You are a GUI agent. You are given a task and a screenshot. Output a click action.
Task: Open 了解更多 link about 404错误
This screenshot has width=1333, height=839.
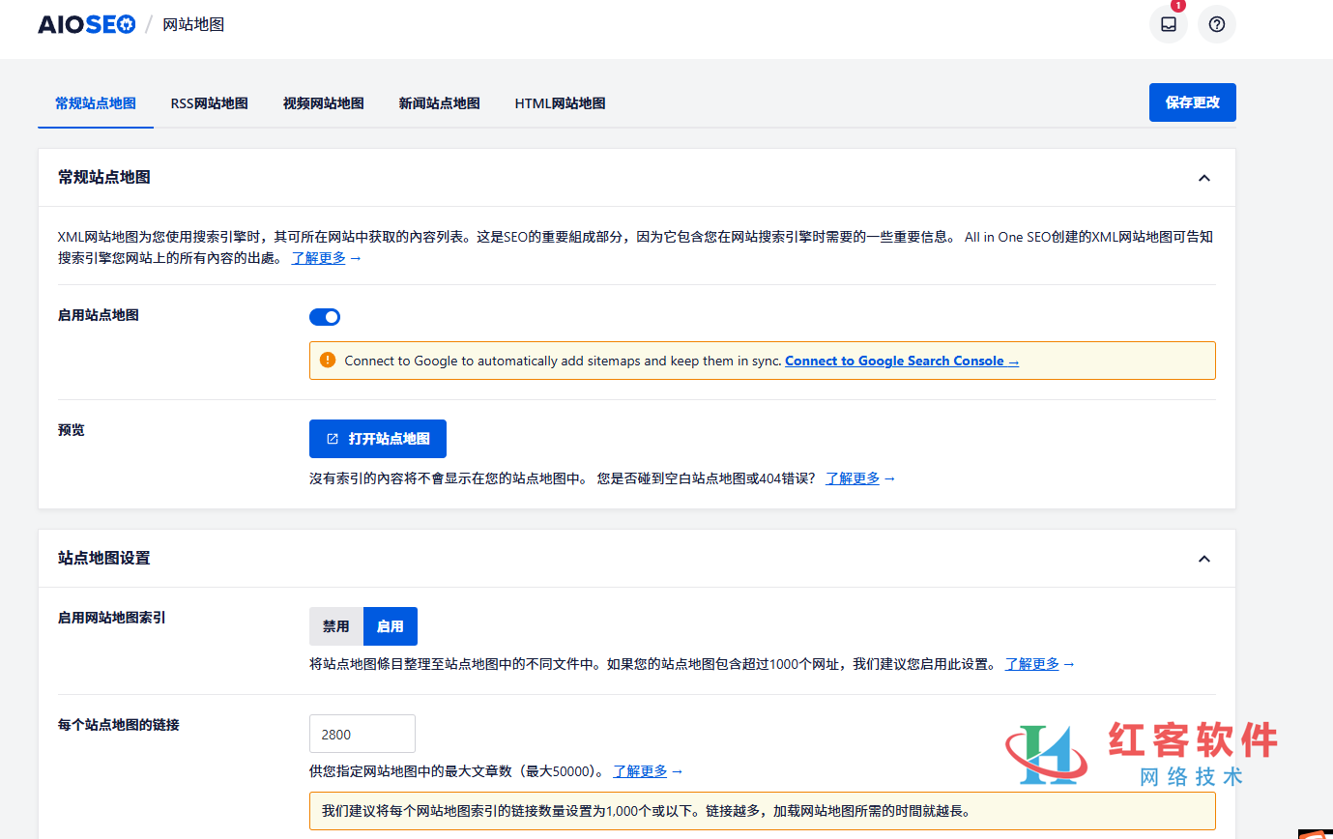[x=853, y=478]
